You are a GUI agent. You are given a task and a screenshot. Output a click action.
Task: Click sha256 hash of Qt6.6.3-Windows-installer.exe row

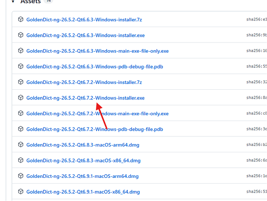pos(257,35)
